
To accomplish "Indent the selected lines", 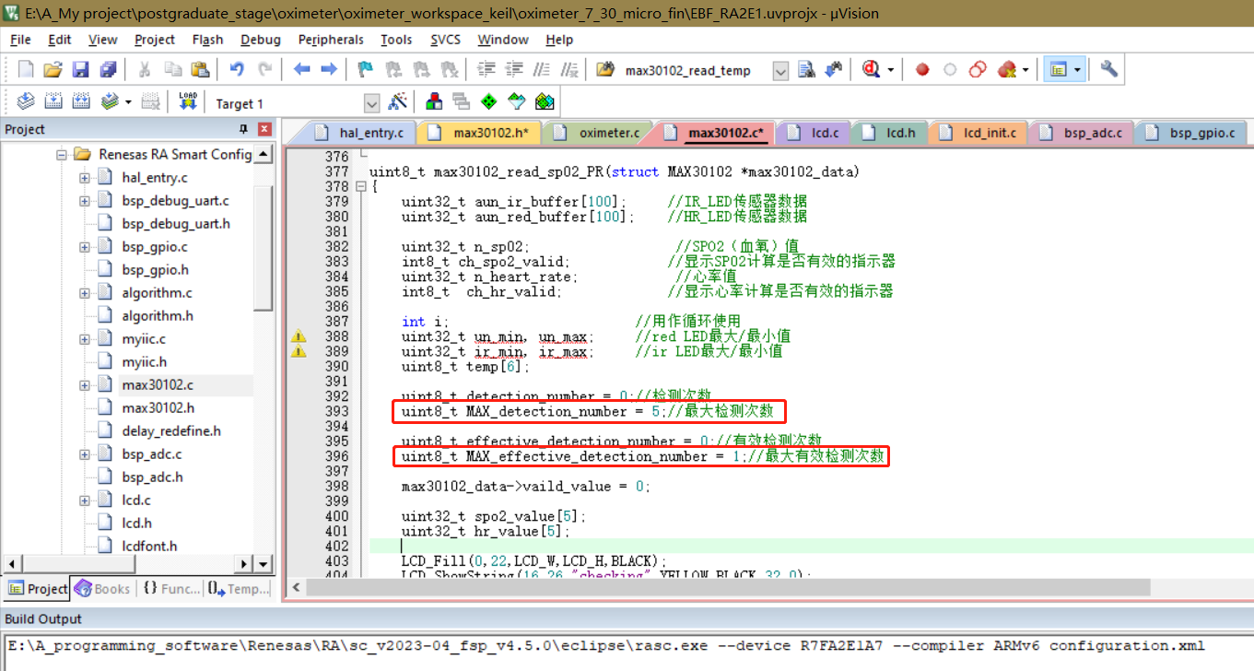I will [x=487, y=70].
